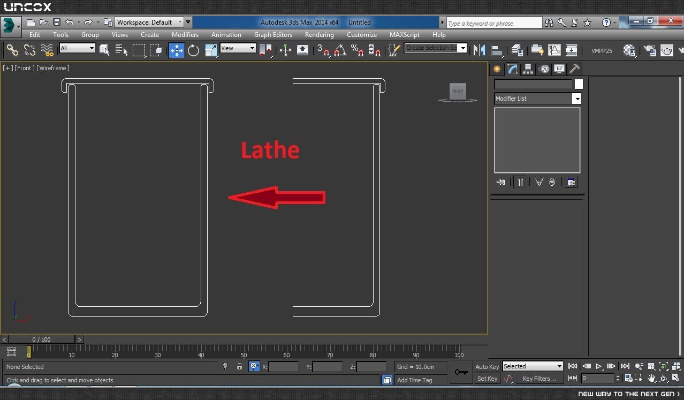Click the search keyword input field
684x400 pixels.
coord(495,23)
